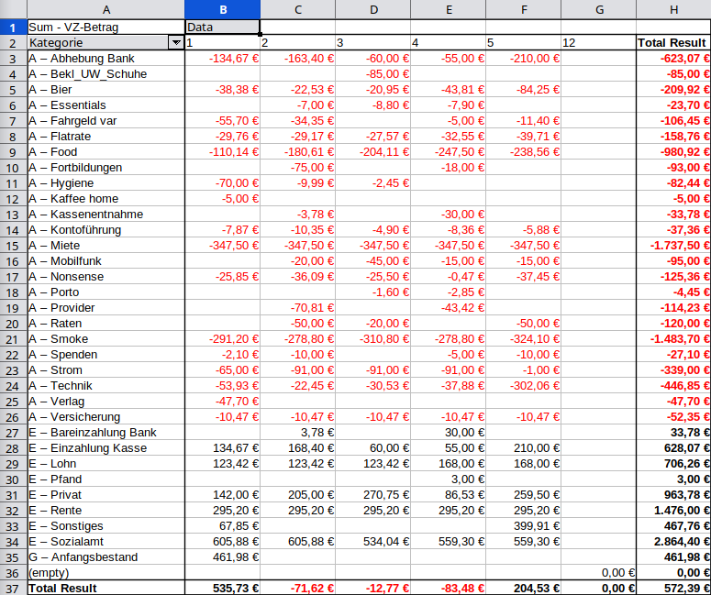Click the G – Anfangsbestand value 461,98 € in column B
Screen dimensions: 711x595
click(222, 557)
